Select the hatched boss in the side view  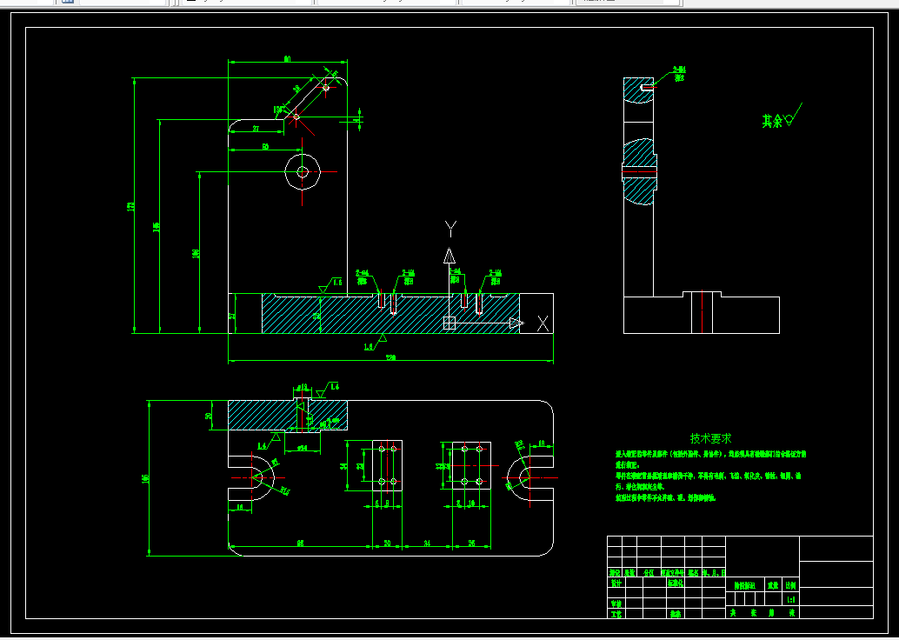tap(639, 171)
